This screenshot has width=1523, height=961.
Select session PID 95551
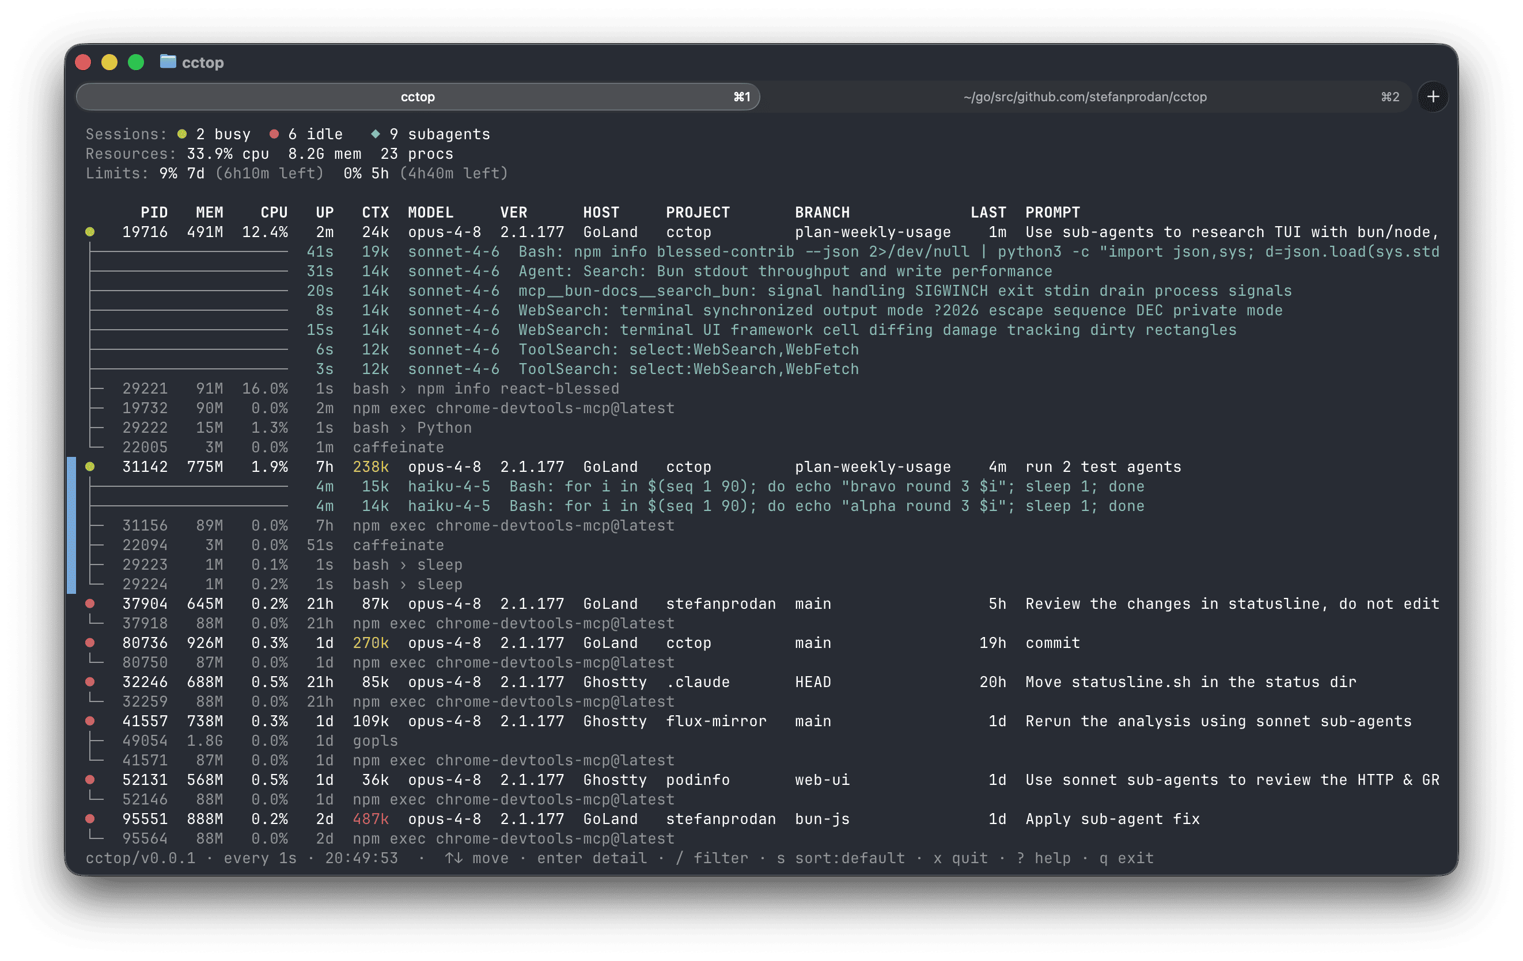pos(762,819)
